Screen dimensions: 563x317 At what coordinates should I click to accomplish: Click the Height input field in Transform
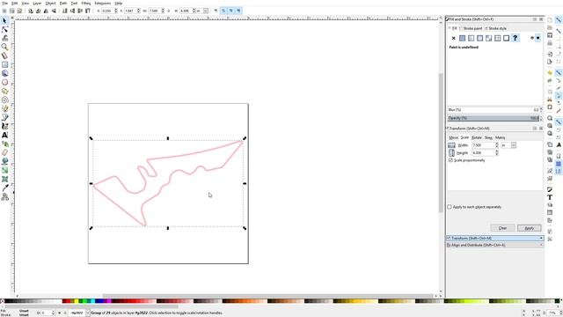[x=483, y=152]
